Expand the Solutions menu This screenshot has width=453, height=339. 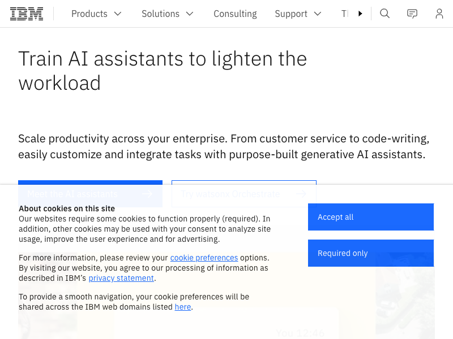[x=167, y=14]
